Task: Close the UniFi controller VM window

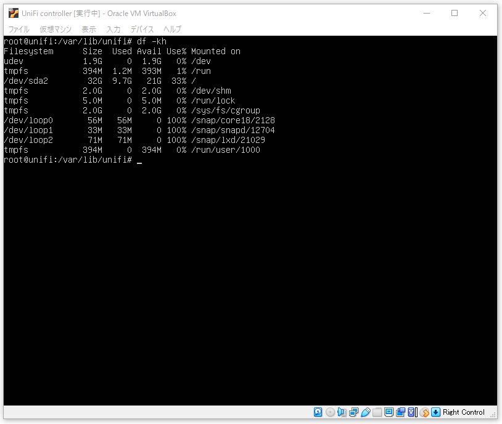Action: tap(483, 13)
